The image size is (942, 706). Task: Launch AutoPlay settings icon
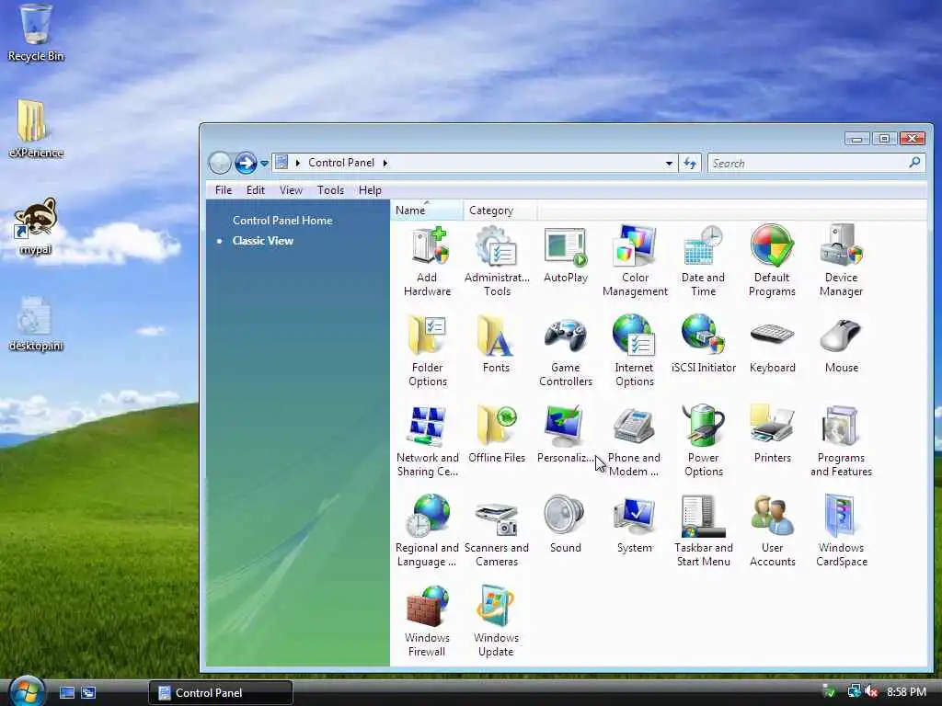point(566,255)
